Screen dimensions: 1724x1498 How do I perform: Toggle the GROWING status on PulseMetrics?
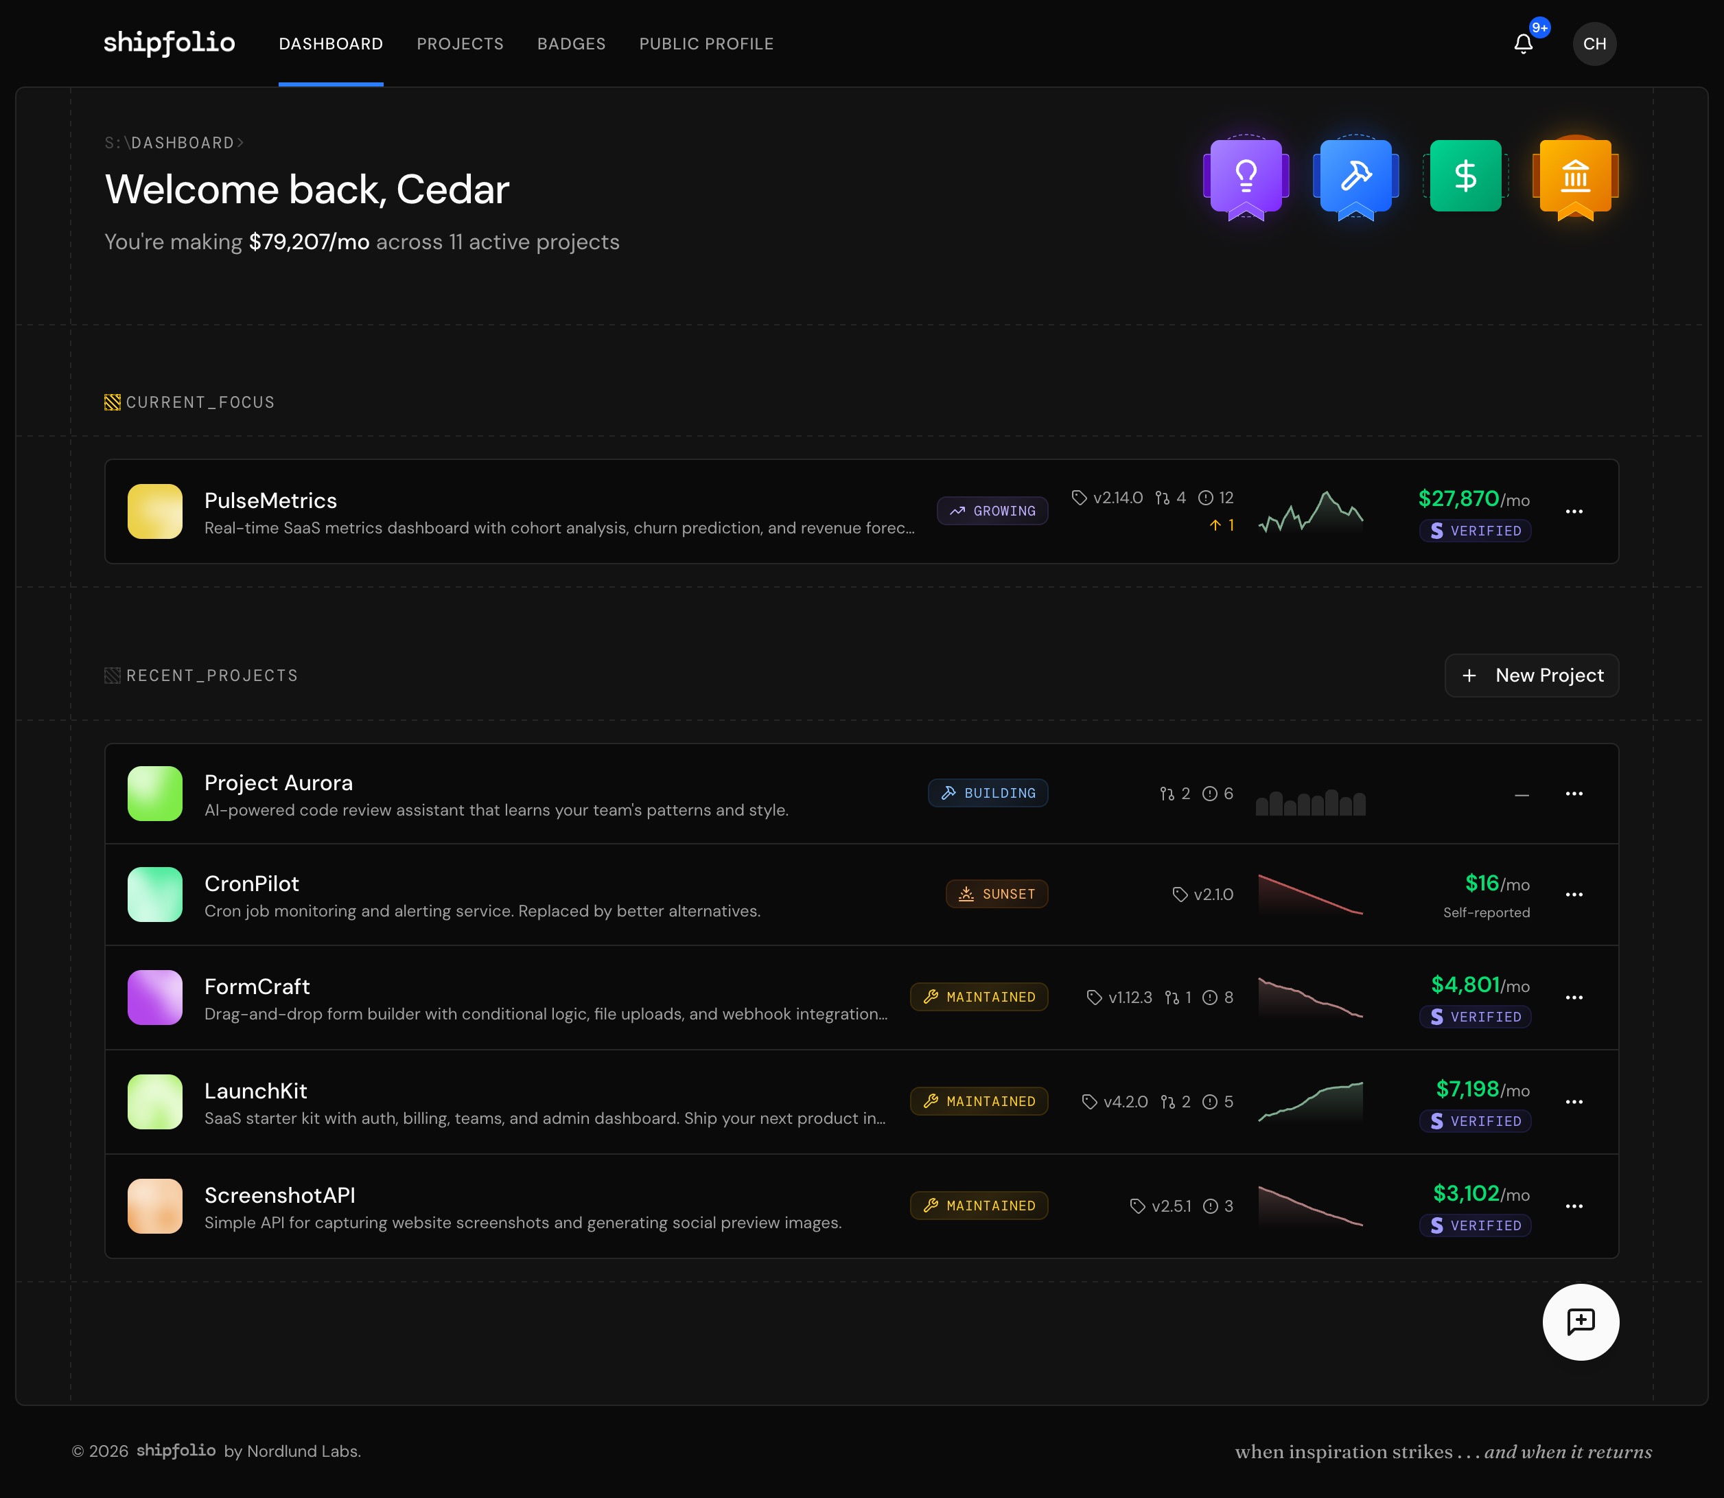pyautogui.click(x=993, y=511)
